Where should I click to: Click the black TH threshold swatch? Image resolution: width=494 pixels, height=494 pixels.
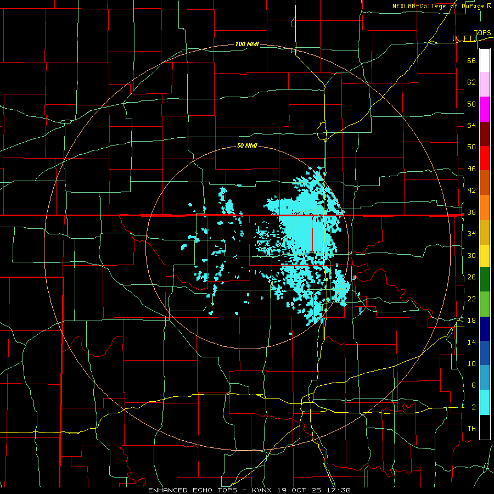point(485,427)
